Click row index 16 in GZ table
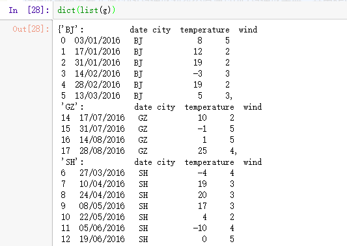The image size is (347, 246). click(x=66, y=140)
